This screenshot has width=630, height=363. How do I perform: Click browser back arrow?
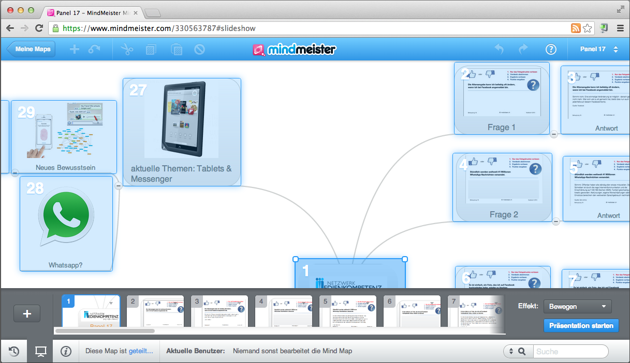coord(10,28)
